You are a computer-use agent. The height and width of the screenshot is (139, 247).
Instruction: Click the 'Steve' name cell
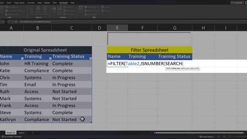pyautogui.click(x=12, y=112)
